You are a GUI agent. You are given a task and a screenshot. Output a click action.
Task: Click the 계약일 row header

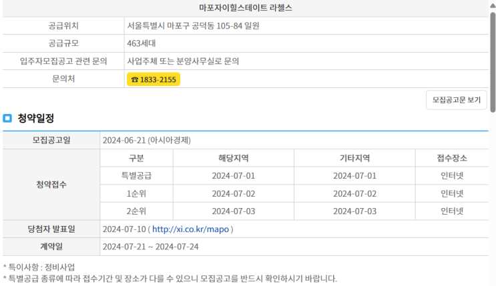pyautogui.click(x=51, y=247)
